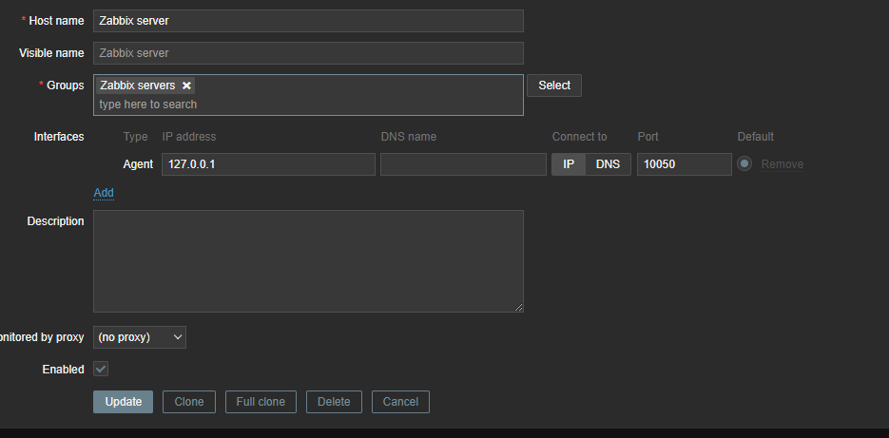This screenshot has height=438, width=889.
Task: Click the Select groups button
Action: coord(554,86)
